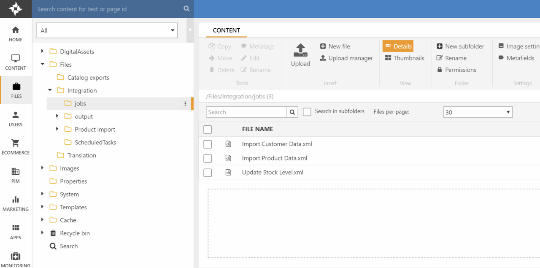
Task: Open the Upload manager
Action: [x=346, y=58]
